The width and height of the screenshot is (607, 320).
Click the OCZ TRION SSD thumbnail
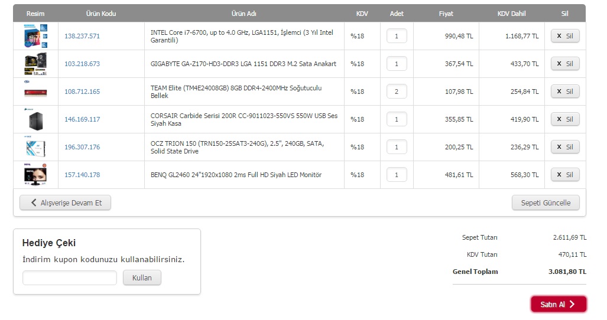pos(35,147)
